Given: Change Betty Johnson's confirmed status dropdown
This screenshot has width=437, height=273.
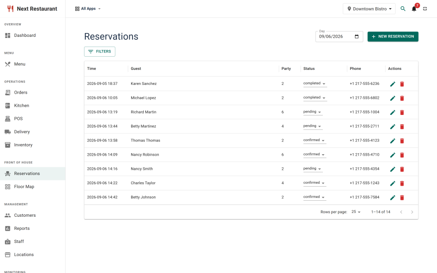Looking at the screenshot, I should pyautogui.click(x=315, y=197).
